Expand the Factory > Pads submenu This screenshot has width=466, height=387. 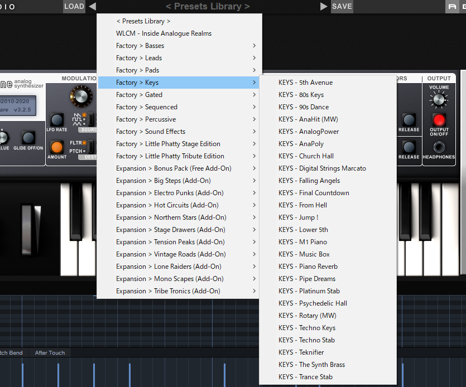179,70
